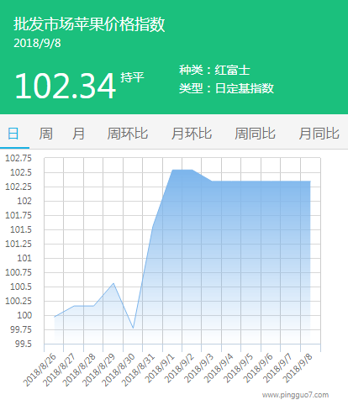The height and width of the screenshot is (405, 348).
Task: Click the chart peak at 2018/8/29
Action: tap(113, 283)
